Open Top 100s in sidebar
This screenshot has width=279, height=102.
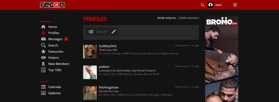point(54,70)
